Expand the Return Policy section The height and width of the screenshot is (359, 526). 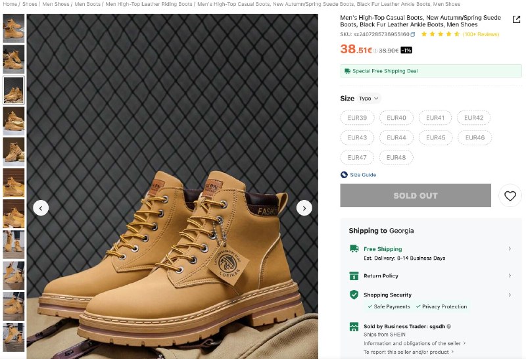click(510, 275)
